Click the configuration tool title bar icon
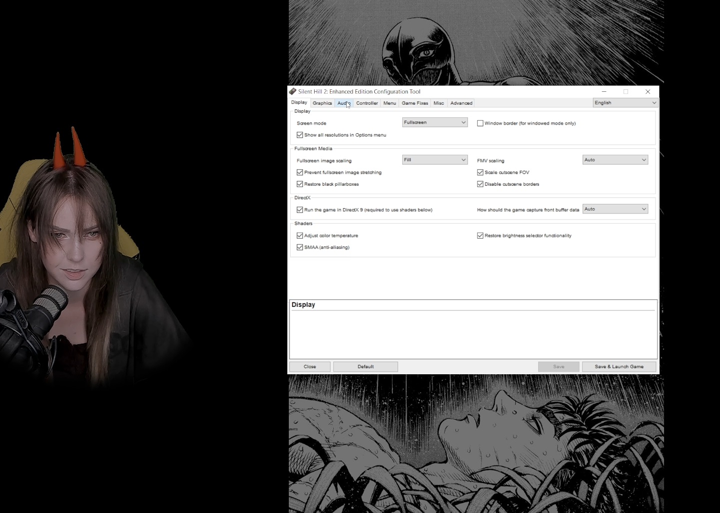The image size is (720, 513). pos(293,91)
